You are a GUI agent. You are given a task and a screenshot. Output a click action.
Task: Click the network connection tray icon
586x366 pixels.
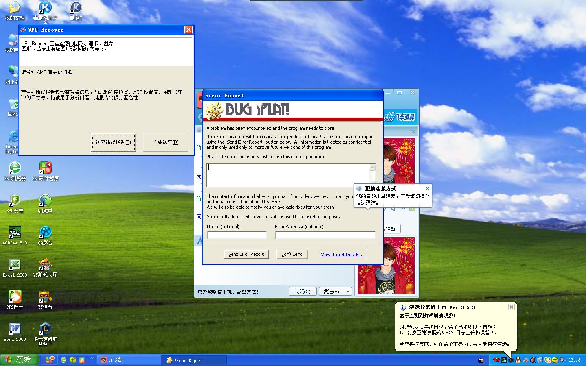coord(540,360)
